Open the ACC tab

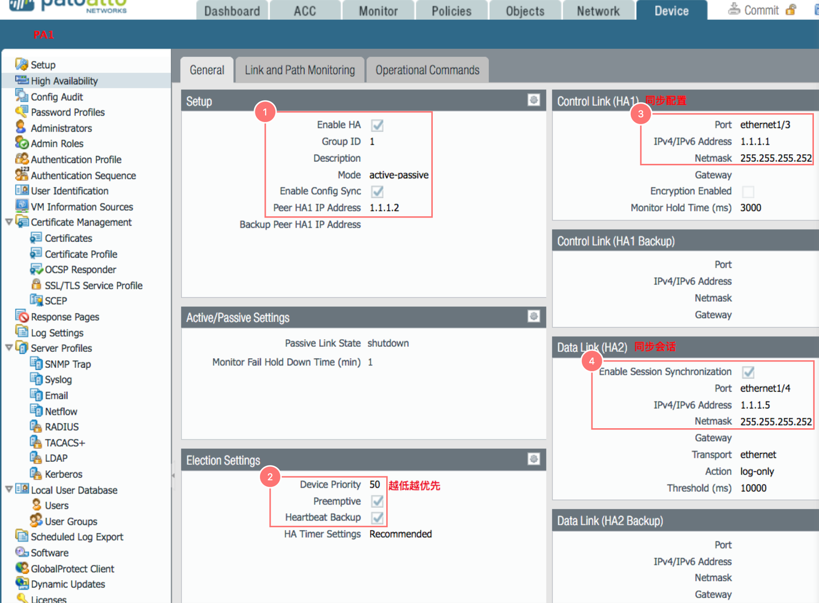(x=305, y=11)
